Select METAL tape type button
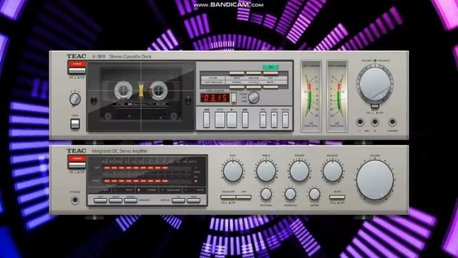Image resolution: width=458 pixels, height=258 pixels. click(271, 87)
